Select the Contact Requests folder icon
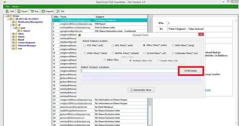The image size is (239, 126). pos(16,43)
